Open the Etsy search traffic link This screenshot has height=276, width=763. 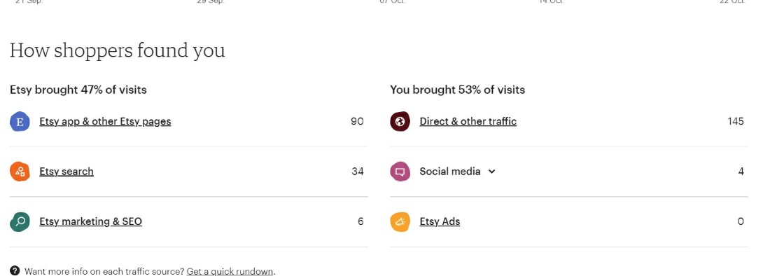(66, 172)
